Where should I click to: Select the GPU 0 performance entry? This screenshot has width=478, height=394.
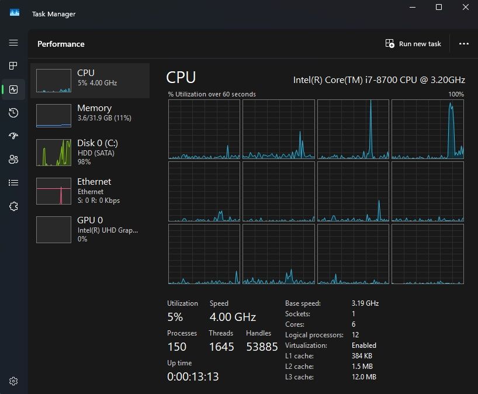click(x=90, y=229)
